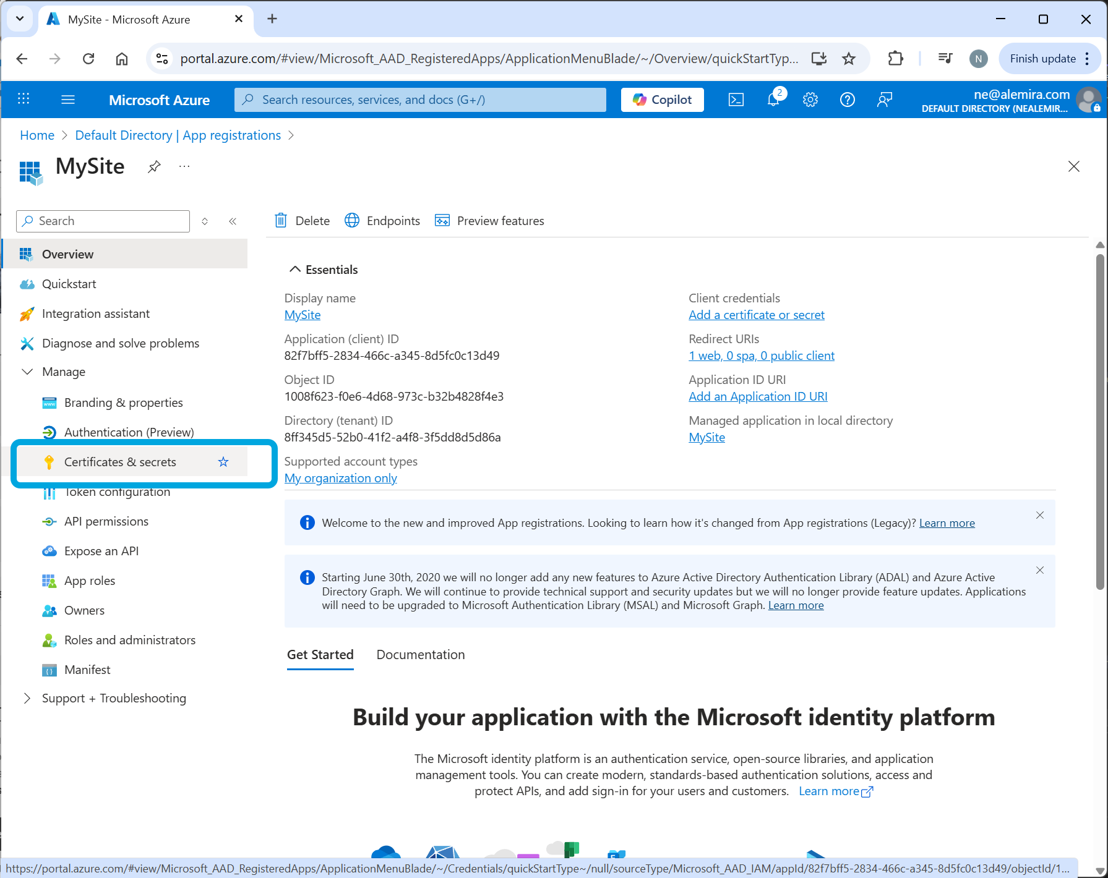Click the resource search box
The height and width of the screenshot is (878, 1108).
[420, 100]
